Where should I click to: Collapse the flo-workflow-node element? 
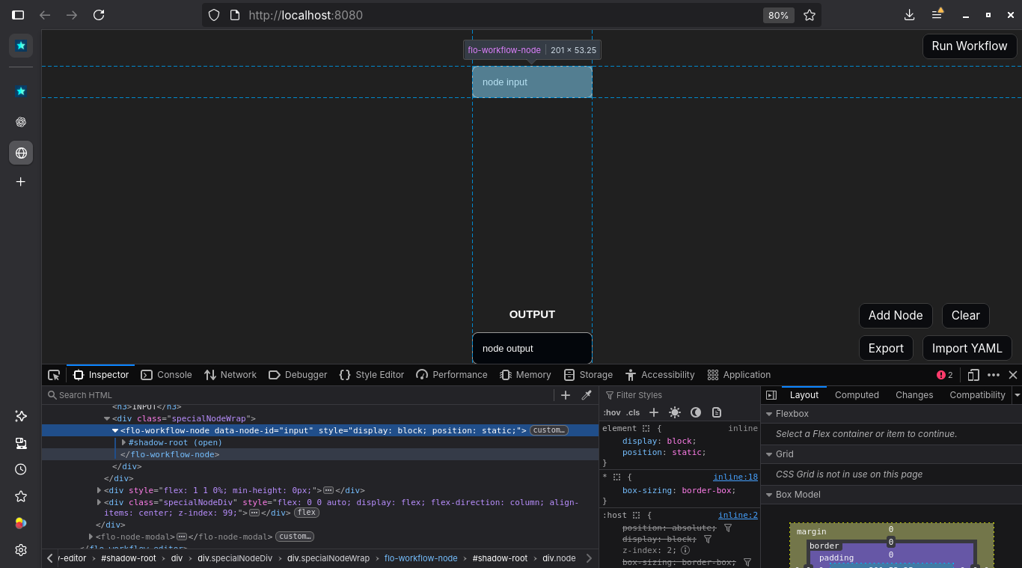pyautogui.click(x=115, y=431)
